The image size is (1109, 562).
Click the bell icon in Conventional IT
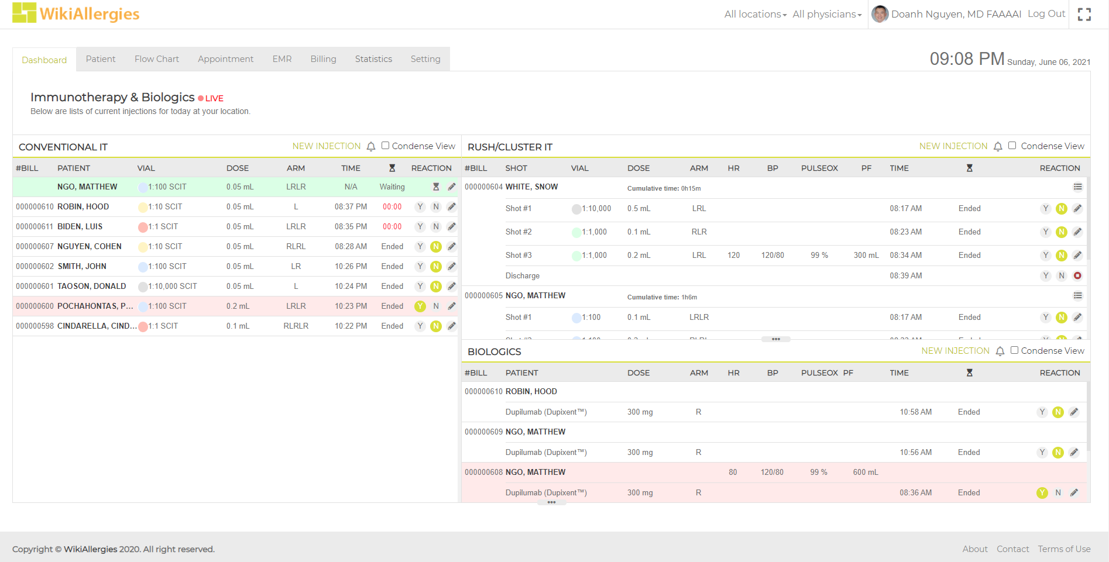pyautogui.click(x=371, y=147)
